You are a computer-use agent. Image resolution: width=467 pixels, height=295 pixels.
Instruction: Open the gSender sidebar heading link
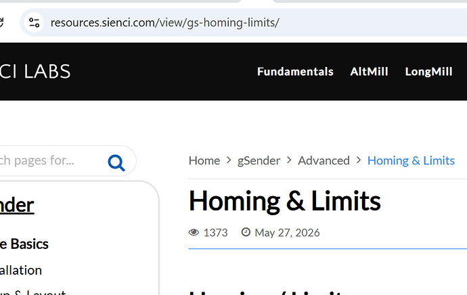point(17,206)
